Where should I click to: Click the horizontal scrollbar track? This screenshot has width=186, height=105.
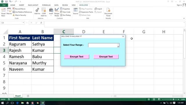click(148, 96)
